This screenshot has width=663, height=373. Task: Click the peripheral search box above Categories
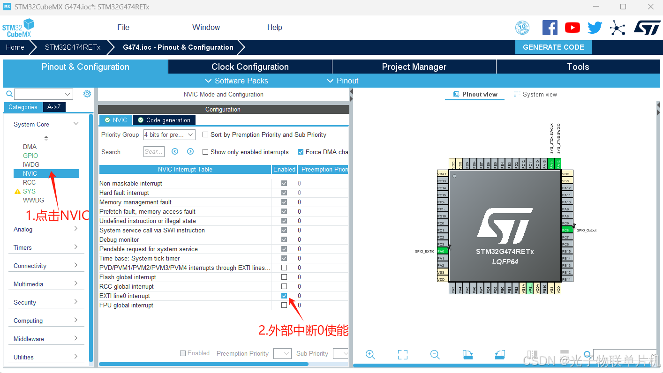tap(44, 94)
